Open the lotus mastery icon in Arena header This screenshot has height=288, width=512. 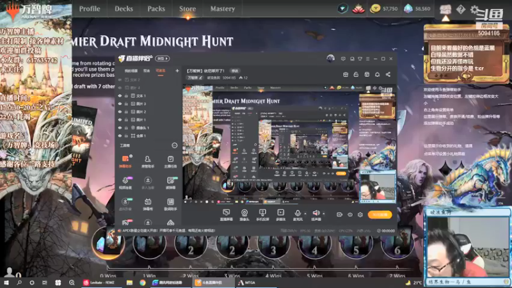(358, 9)
